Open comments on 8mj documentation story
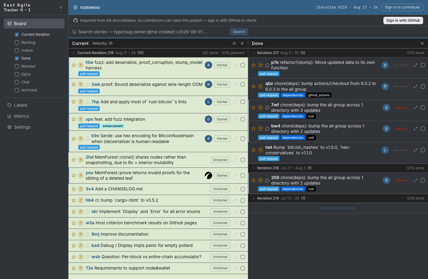Image resolution: width=428 pixels, height=279 pixels. point(87,234)
